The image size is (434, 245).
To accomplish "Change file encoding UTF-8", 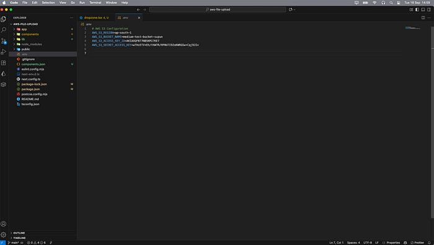I will 368,243.
